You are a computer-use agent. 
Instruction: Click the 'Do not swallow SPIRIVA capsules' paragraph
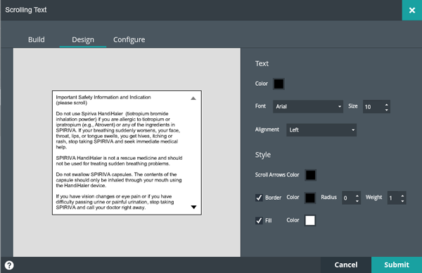click(119, 180)
